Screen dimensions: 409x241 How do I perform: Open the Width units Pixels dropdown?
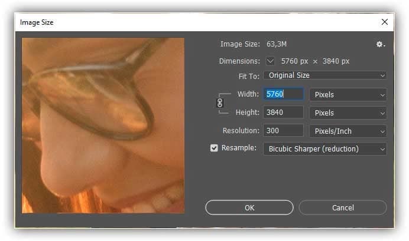348,95
